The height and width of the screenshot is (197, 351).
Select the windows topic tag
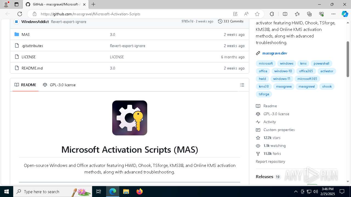[x=287, y=63]
